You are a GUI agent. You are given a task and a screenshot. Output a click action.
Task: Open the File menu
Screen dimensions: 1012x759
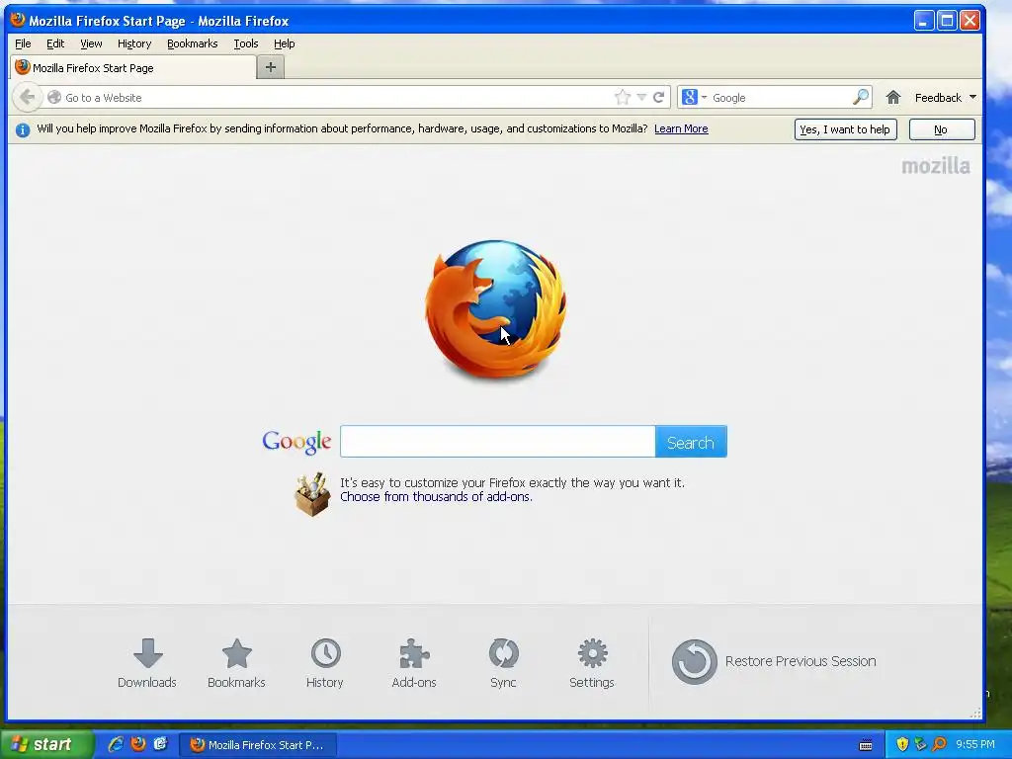23,43
